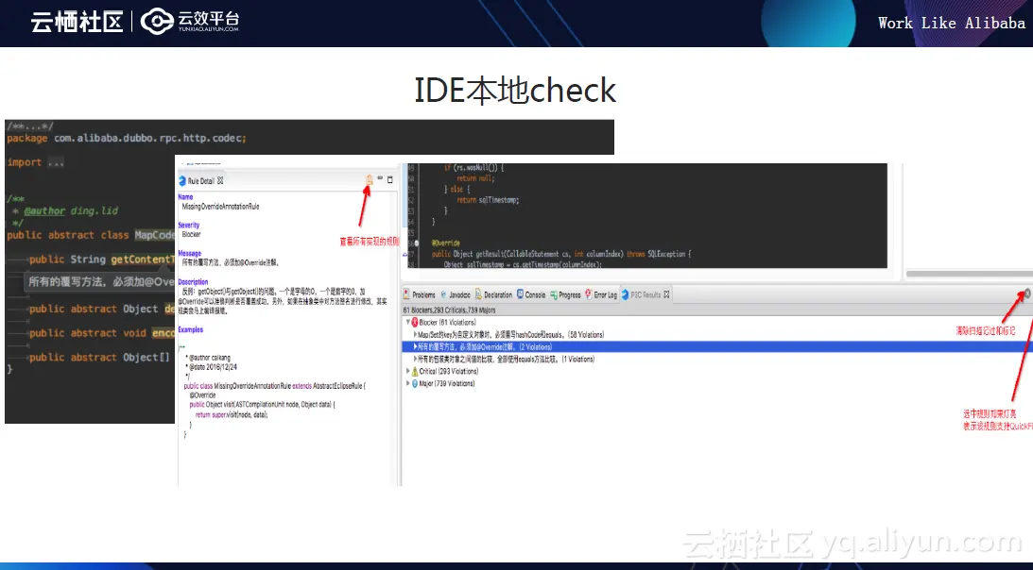This screenshot has height=570, width=1033.
Task: Click the getContentType method name
Action: 143,260
